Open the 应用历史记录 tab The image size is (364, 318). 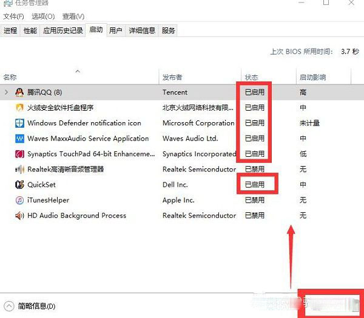[x=63, y=30]
